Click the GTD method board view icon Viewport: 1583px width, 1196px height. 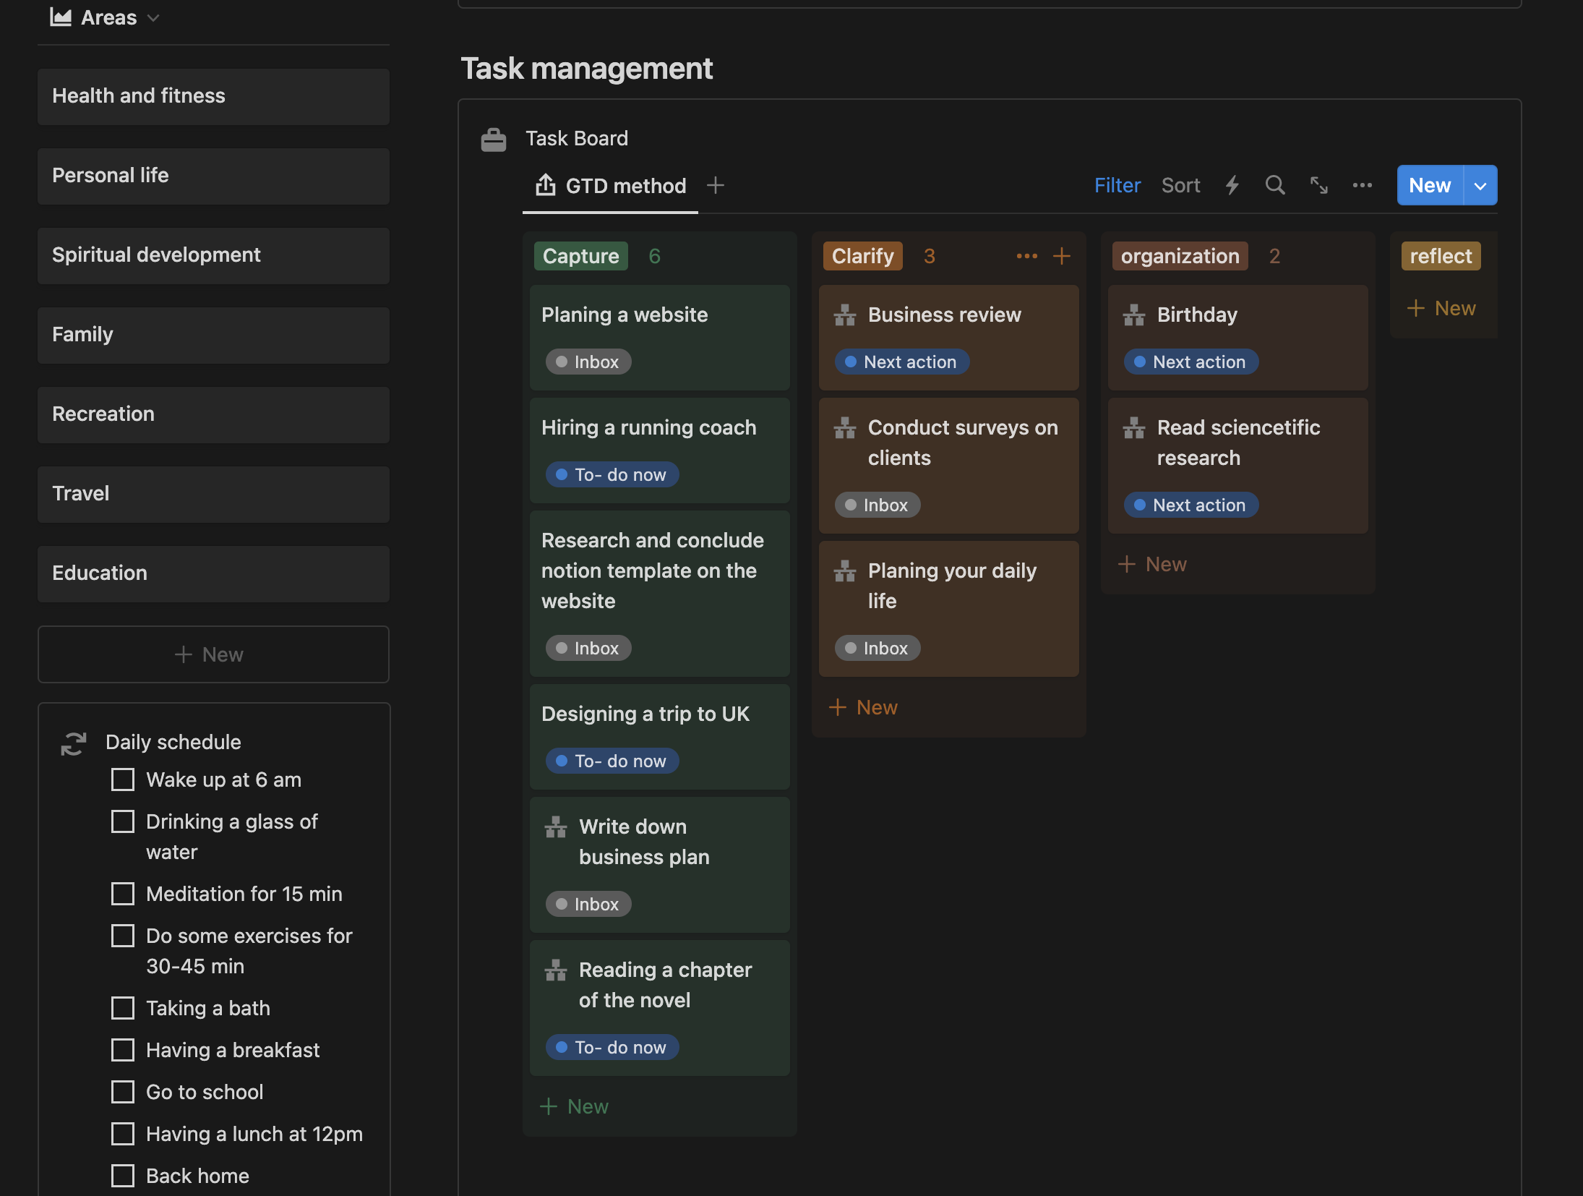[546, 186]
